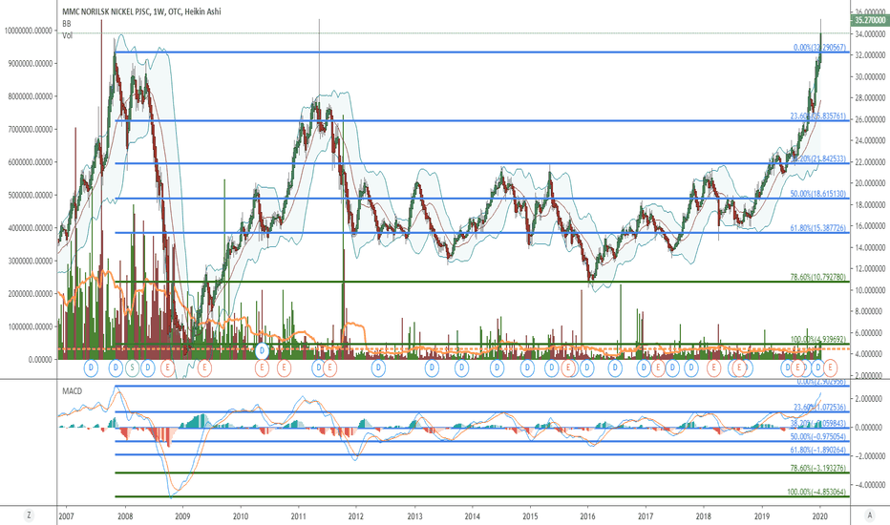This screenshot has height=525, width=890.
Task: Open the highlighted dividend marker above the 2010 earnings marker
Action: [x=262, y=350]
